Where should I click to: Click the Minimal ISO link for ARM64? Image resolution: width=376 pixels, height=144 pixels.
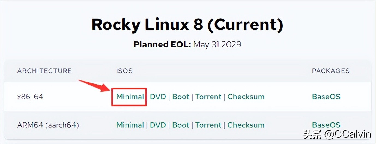[130, 125]
